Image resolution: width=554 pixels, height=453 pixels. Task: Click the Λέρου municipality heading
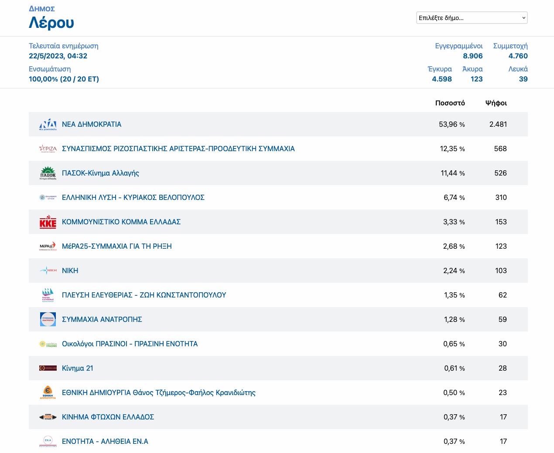51,23
